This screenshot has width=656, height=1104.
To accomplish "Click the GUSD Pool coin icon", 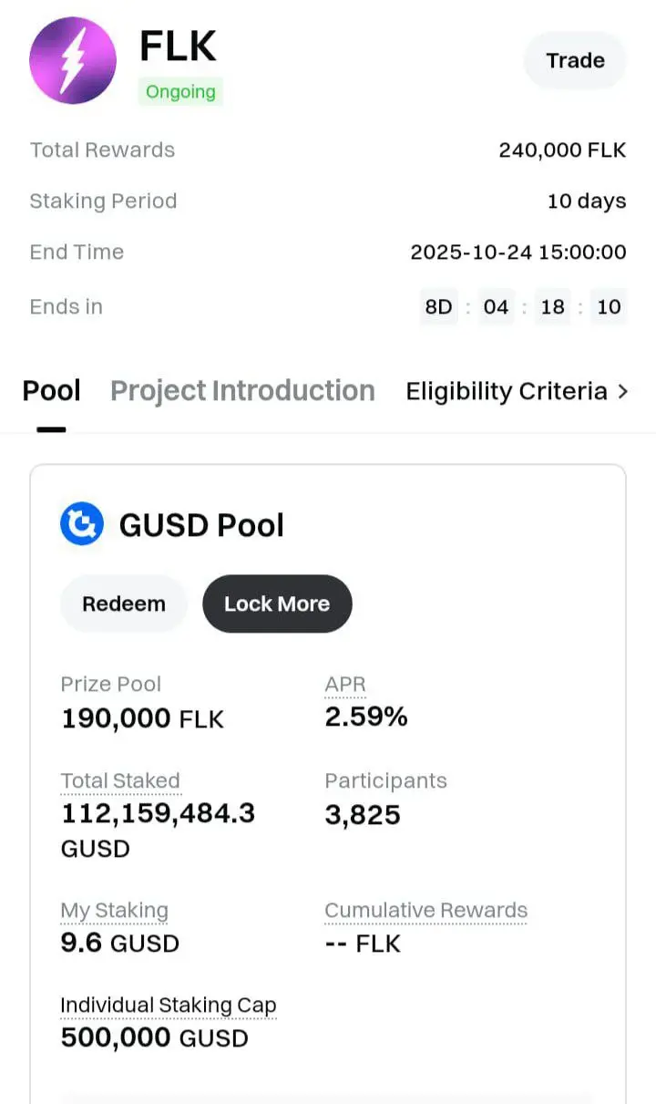I will [x=82, y=525].
